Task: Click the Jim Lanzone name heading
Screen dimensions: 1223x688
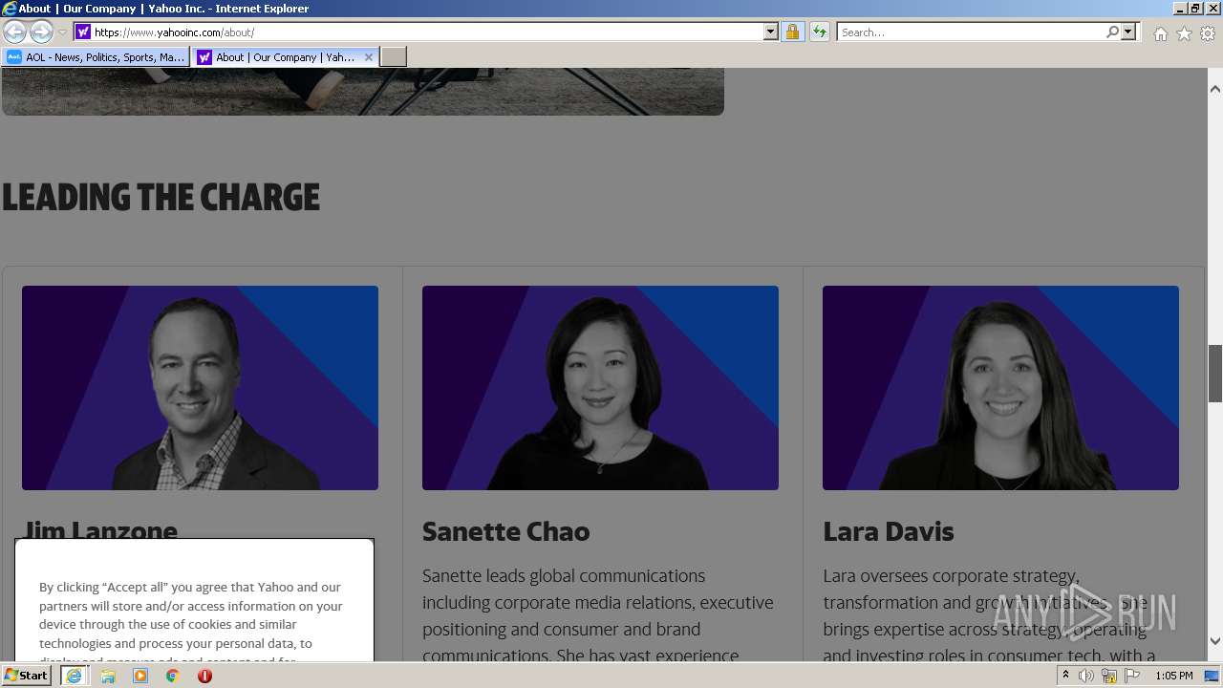Action: coord(100,529)
